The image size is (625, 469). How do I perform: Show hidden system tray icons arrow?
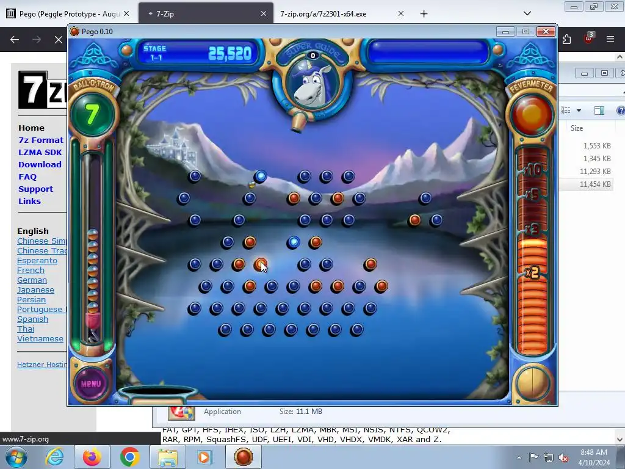[x=519, y=457]
